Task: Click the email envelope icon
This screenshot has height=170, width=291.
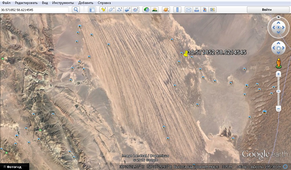Action: (189, 10)
